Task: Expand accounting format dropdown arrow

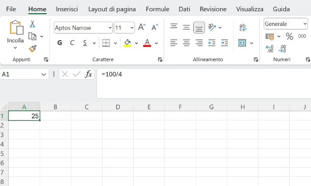Action: click(279, 37)
